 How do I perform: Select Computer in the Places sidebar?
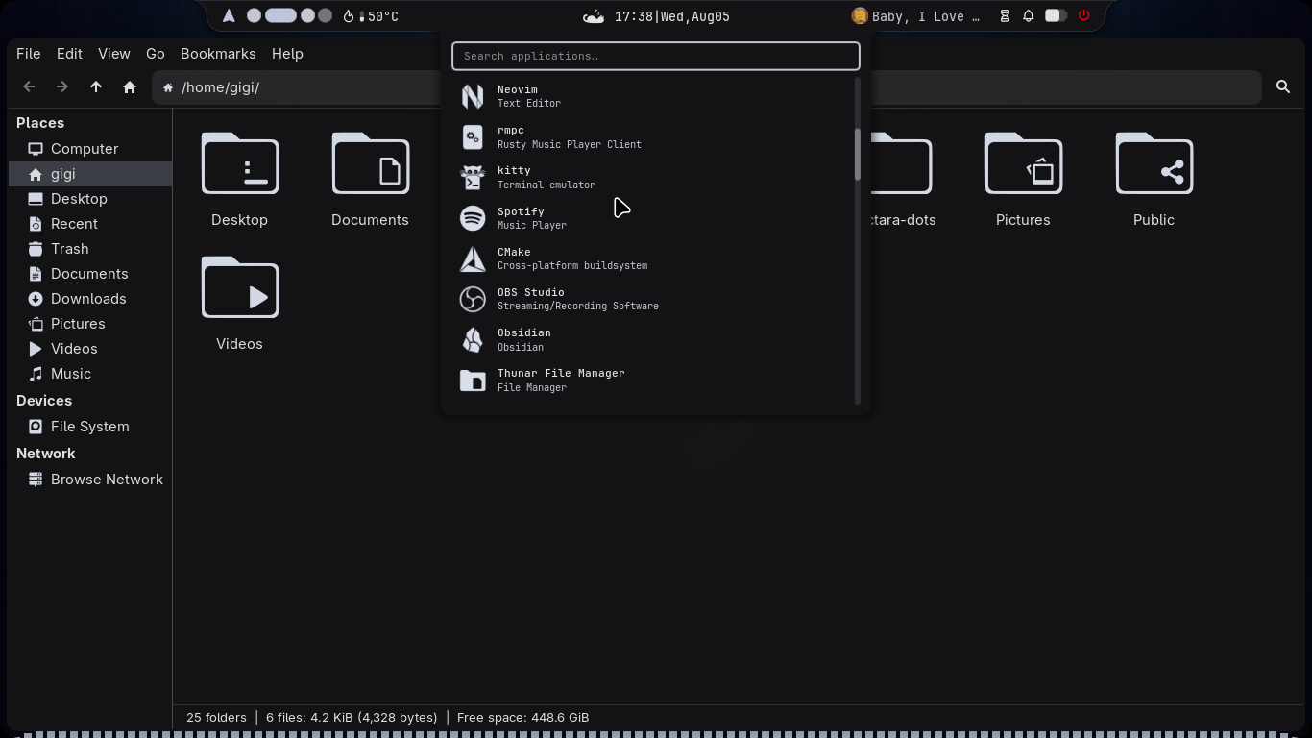[x=90, y=149]
